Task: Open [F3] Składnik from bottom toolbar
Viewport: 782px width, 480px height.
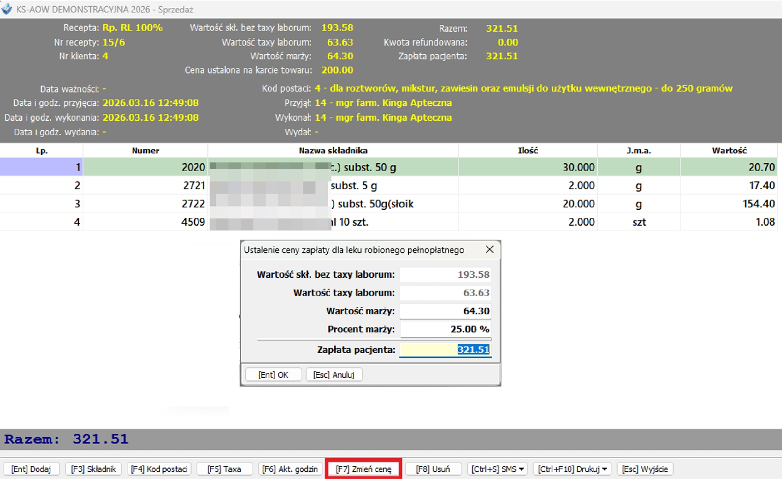Action: pos(93,469)
